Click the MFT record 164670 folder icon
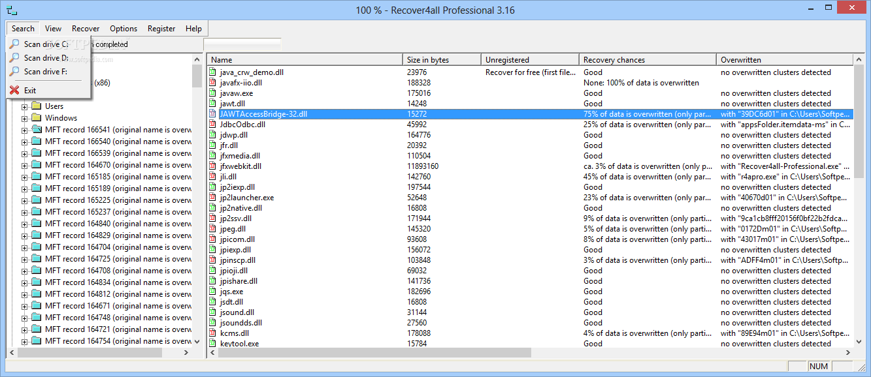Viewport: 871px width, 377px height. 37,165
